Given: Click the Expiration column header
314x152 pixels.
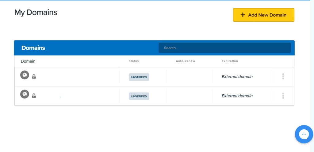Looking at the screenshot, I should point(230,61).
